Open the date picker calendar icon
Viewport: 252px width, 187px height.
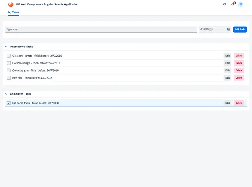229,29
